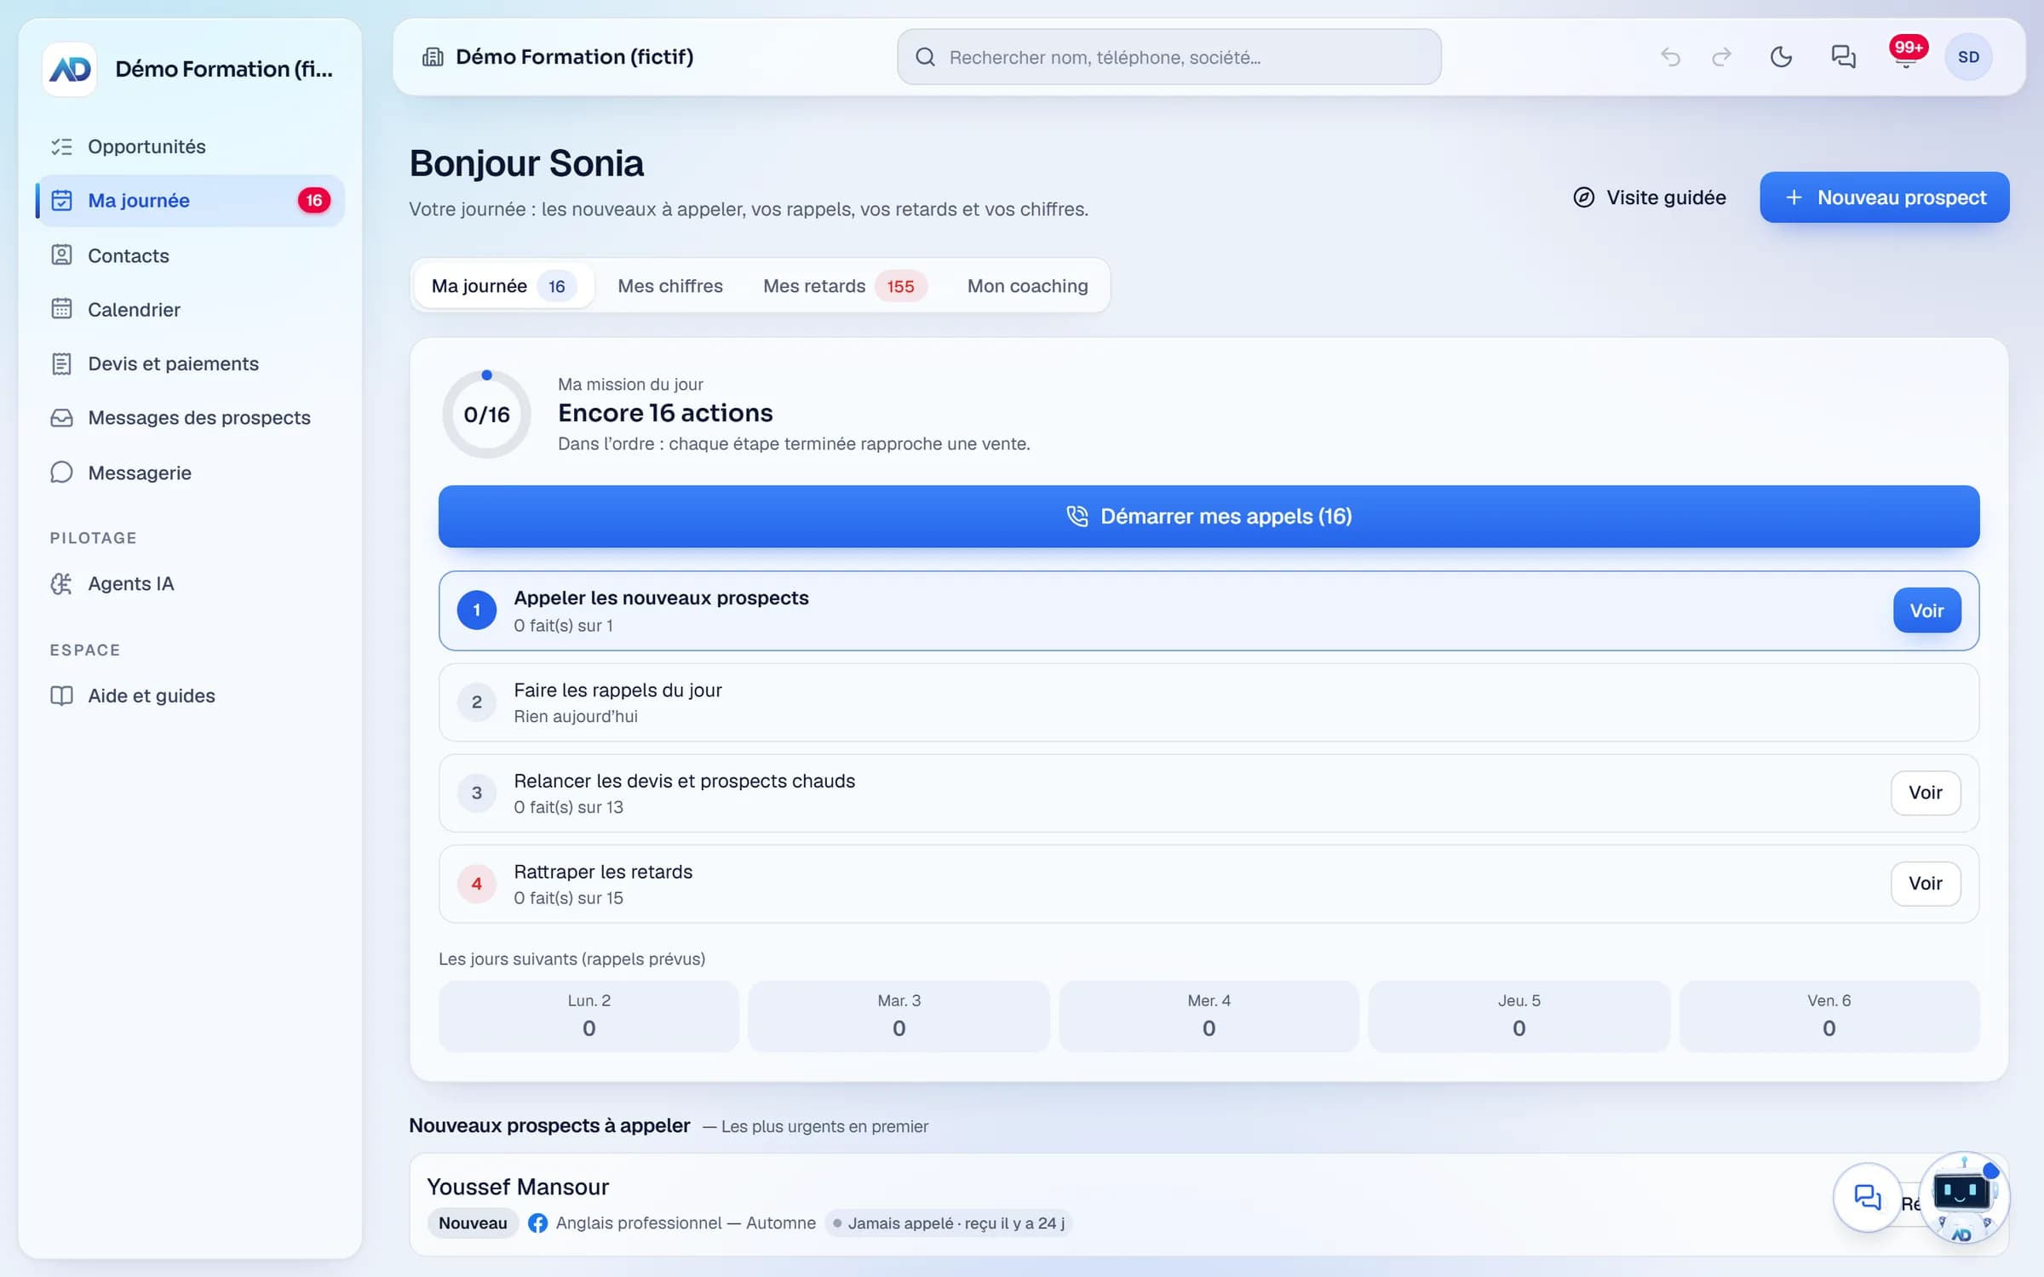Viewport: 2044px width, 1277px height.
Task: Click the Facebook source icon for Youssef Mansour
Action: [x=537, y=1223]
